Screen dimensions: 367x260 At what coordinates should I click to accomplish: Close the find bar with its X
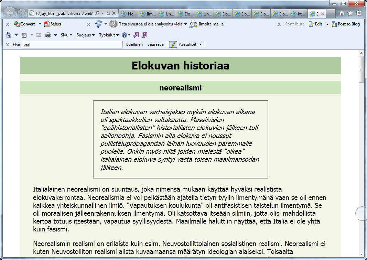tap(8, 44)
